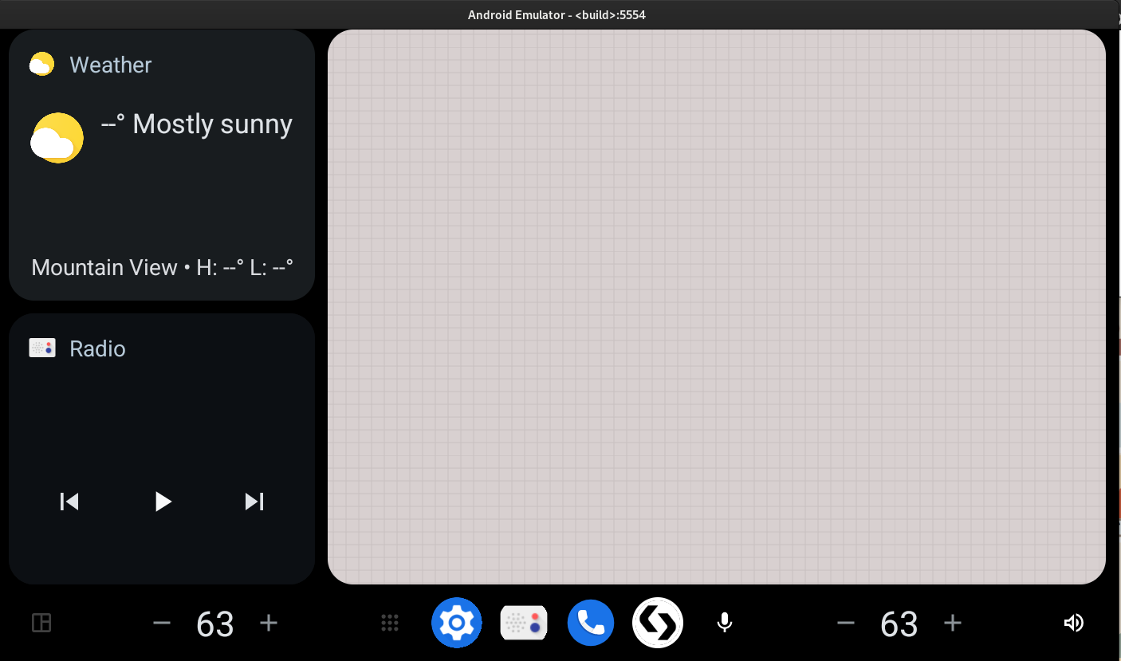
Task: Lower the passenger side temperature
Action: 846,623
